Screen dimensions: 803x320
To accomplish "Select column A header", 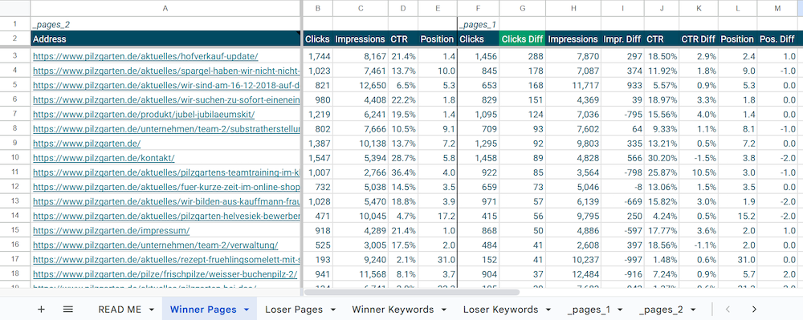I will [165, 8].
